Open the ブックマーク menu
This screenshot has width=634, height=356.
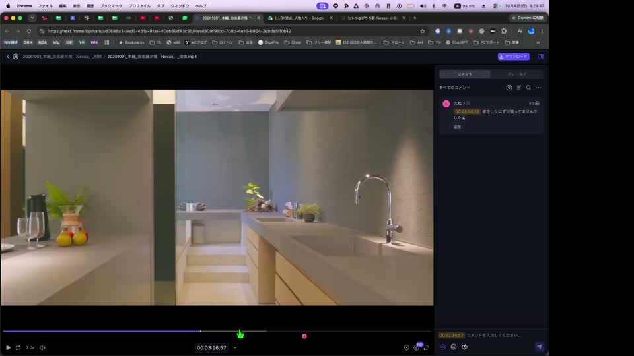pos(111,6)
